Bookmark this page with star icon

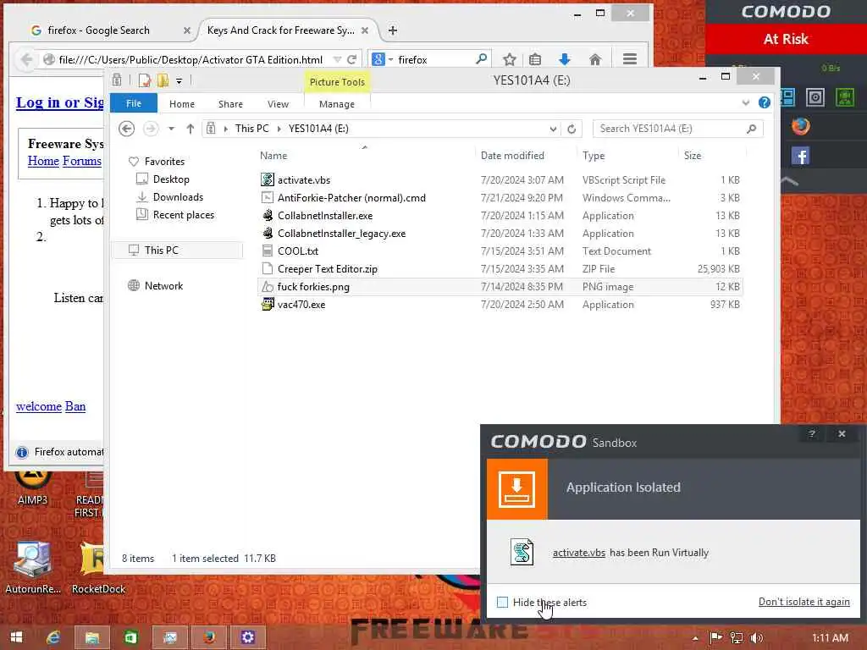(x=509, y=59)
